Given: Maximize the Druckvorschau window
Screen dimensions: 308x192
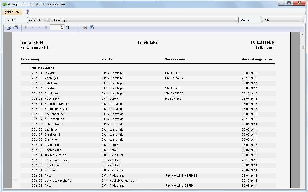Looking at the screenshot, I should 289,3.
